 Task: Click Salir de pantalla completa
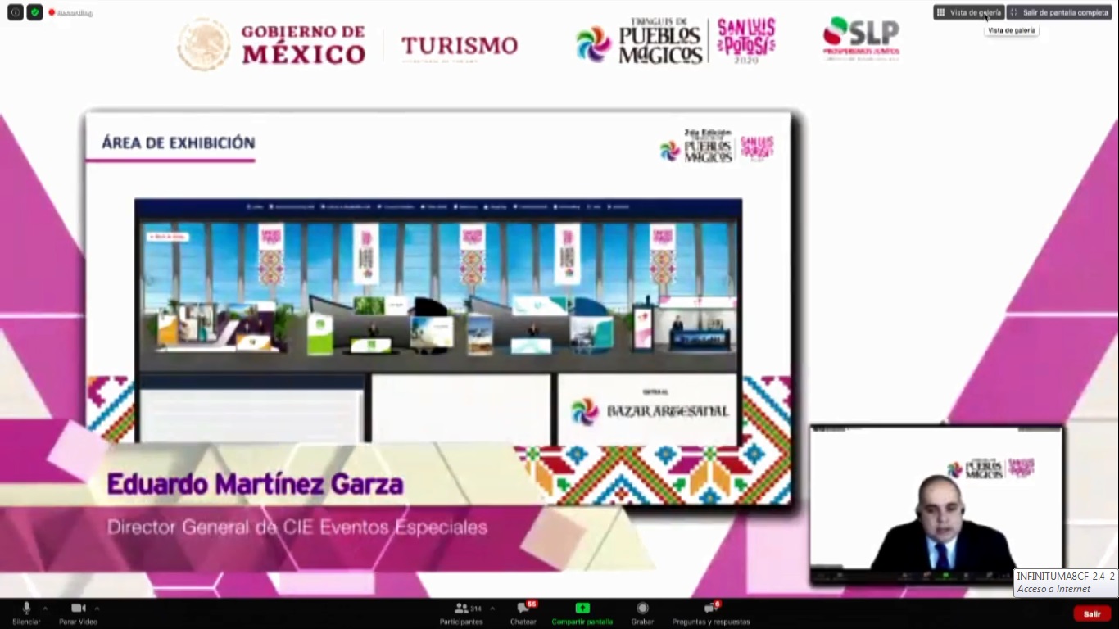click(x=1059, y=12)
